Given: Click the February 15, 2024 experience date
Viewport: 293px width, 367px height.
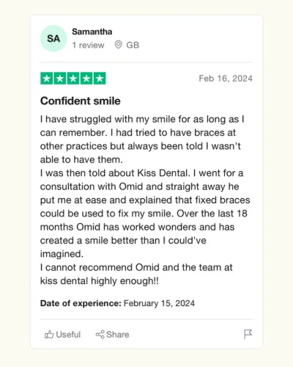Looking at the screenshot, I should click(159, 303).
